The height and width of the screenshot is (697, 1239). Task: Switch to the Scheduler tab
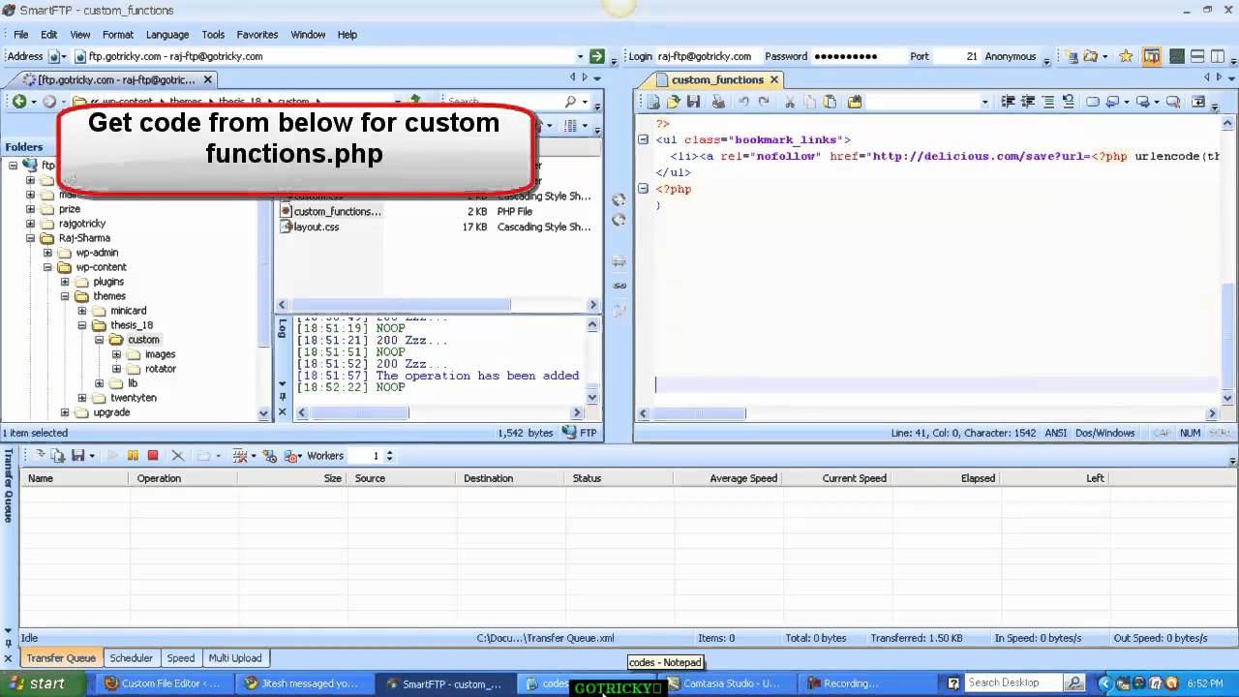132,658
